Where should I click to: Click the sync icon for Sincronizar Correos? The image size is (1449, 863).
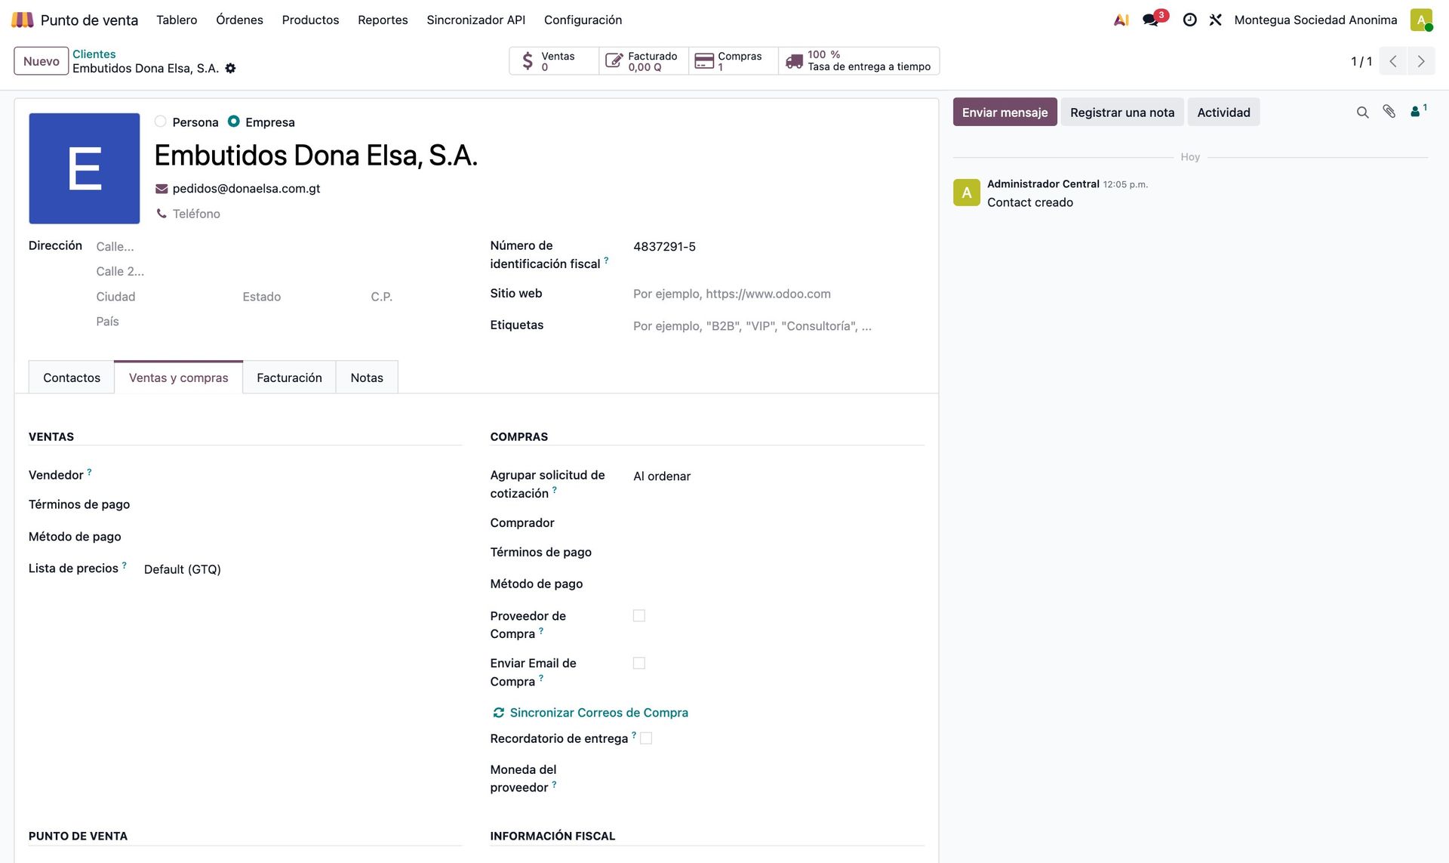click(x=499, y=713)
